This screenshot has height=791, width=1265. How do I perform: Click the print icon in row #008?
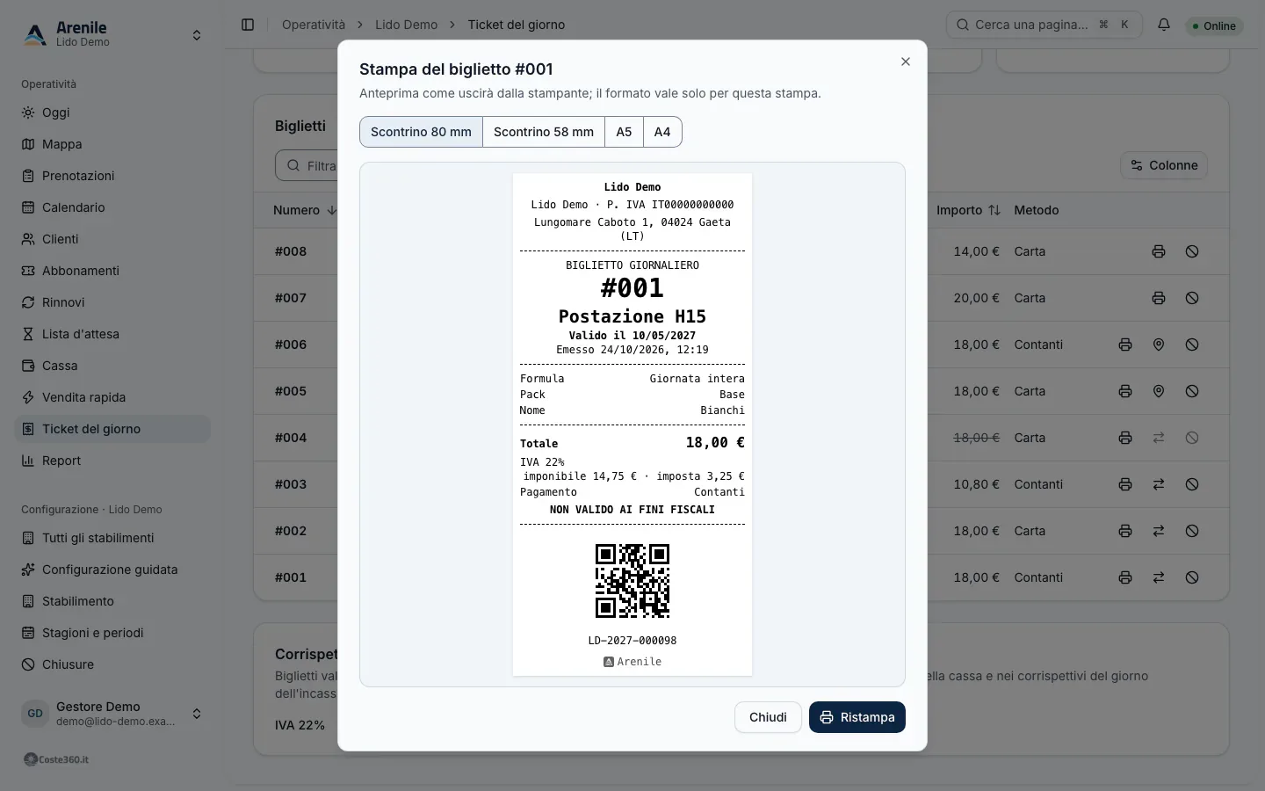1159,251
